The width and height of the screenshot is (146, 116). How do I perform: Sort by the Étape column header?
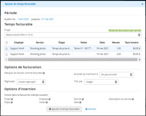click(62, 42)
